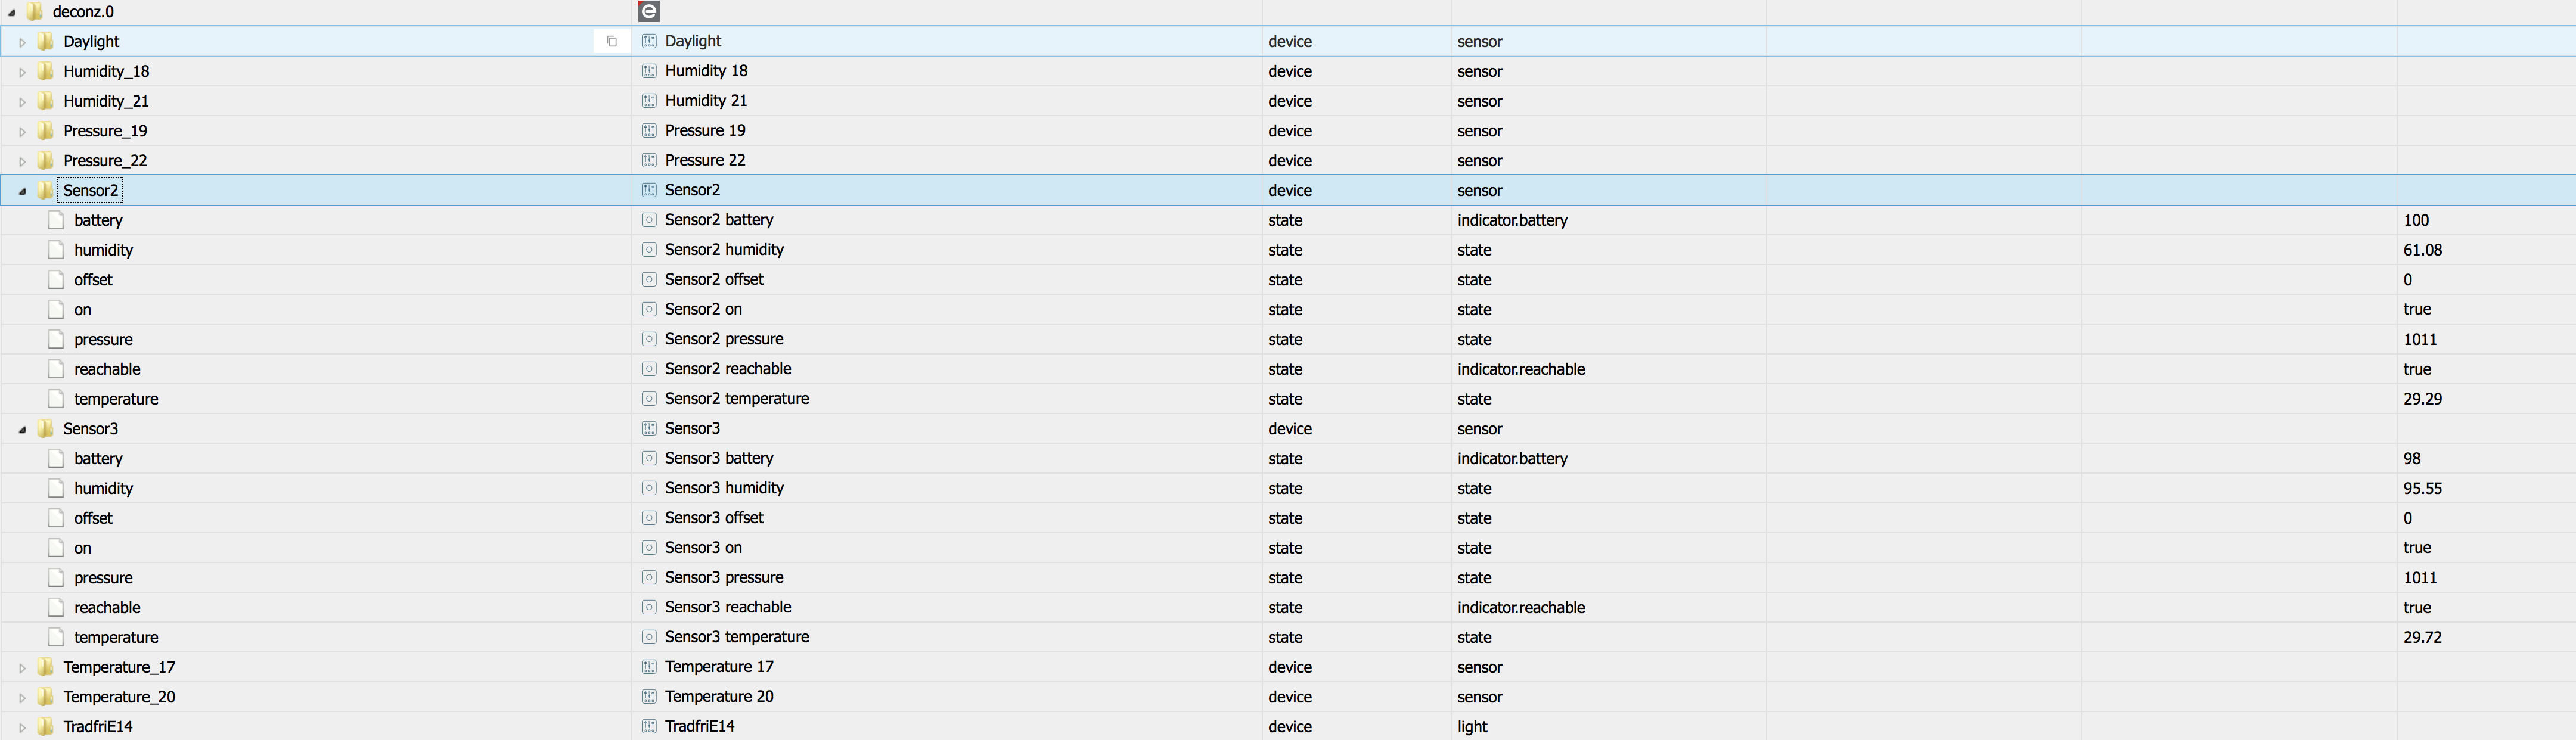Select the Temperature_20 tree item

[119, 697]
